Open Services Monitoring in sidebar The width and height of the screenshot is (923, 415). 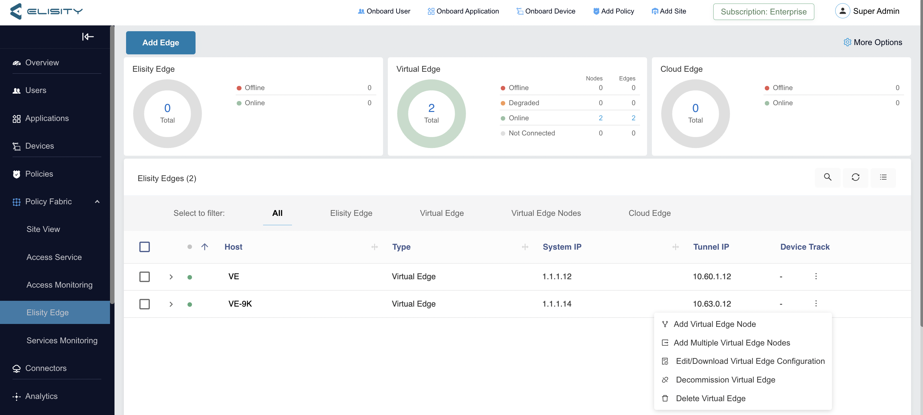click(x=62, y=340)
